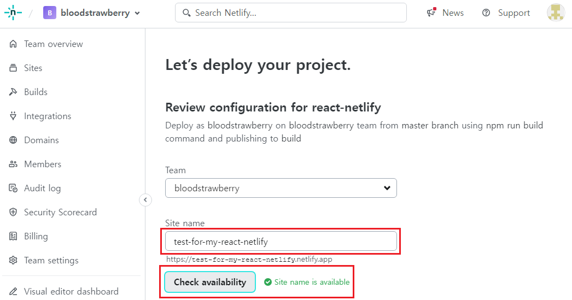This screenshot has height=300, width=572.
Task: Click the Site name input field
Action: [x=281, y=242]
